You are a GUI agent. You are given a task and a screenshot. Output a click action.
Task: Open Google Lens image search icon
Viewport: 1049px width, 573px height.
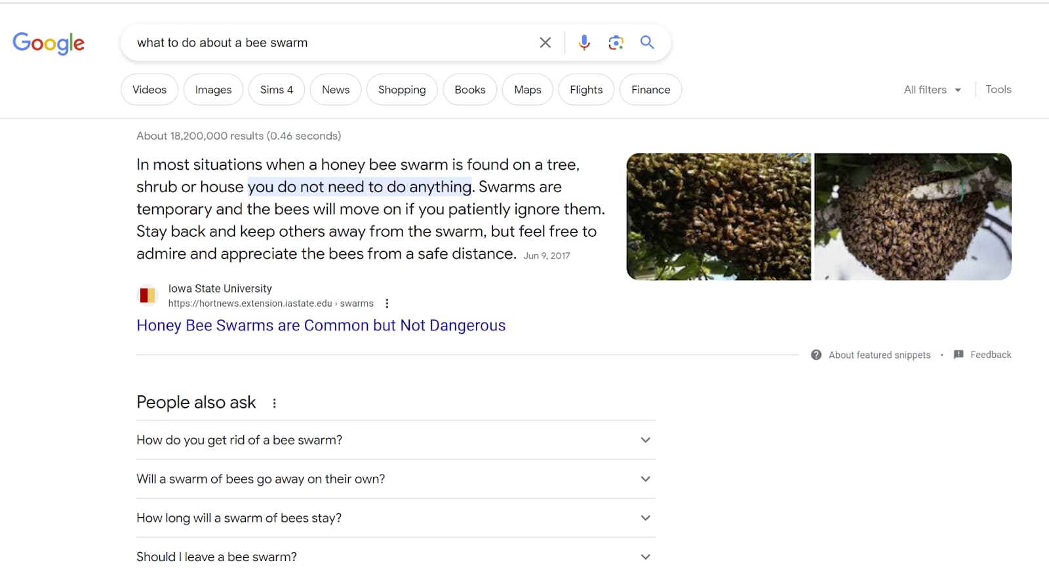[615, 43]
